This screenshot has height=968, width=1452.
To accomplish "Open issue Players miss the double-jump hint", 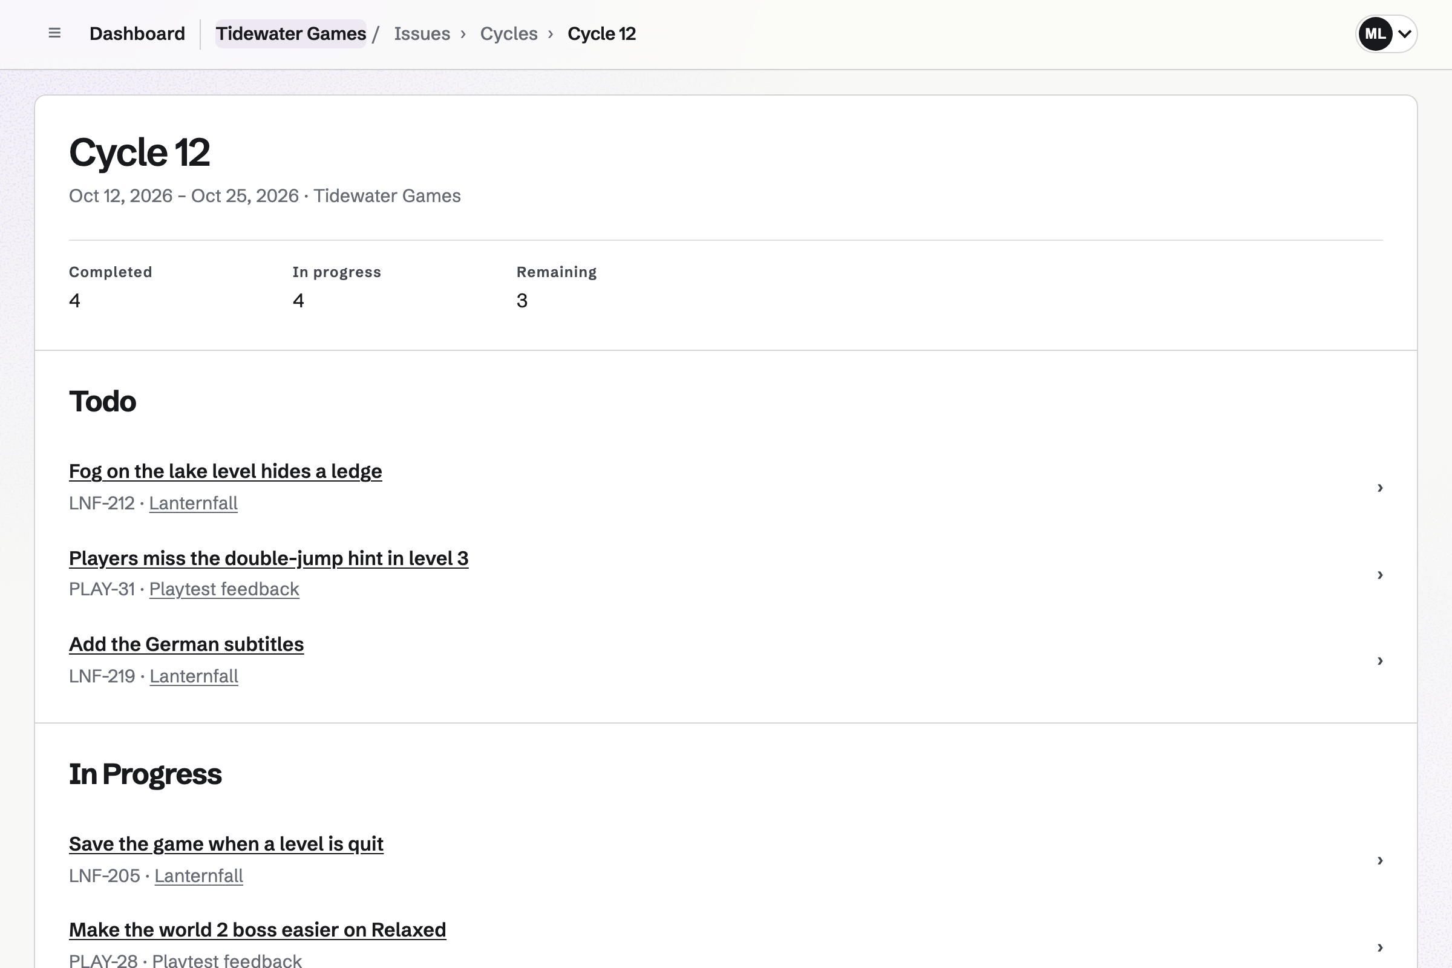I will [269, 558].
